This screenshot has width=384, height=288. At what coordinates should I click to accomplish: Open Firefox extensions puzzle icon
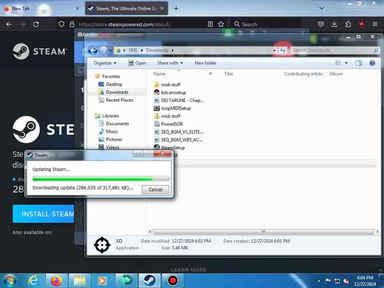(348, 24)
